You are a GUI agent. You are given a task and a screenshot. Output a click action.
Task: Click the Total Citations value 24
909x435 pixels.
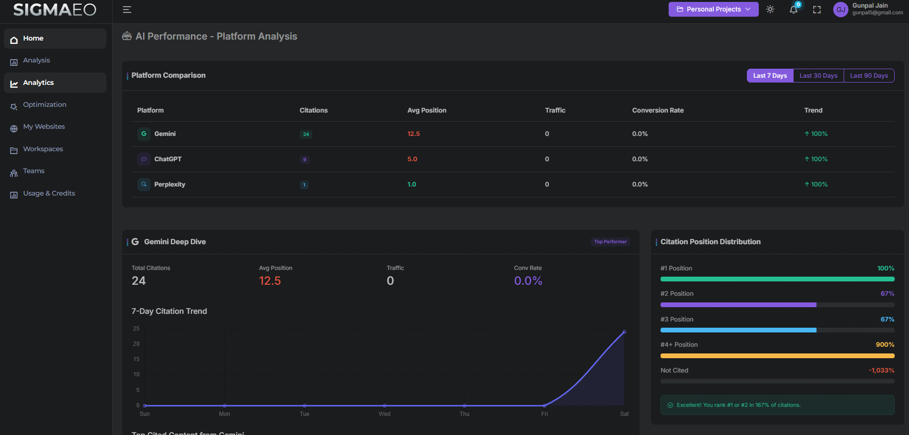point(139,281)
